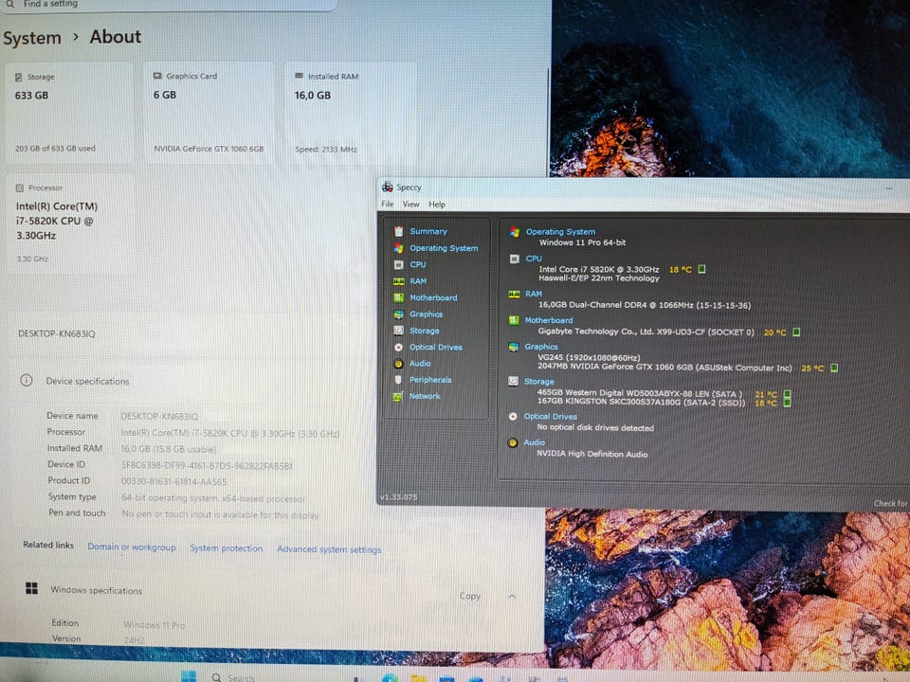Click the 'Haswell-E/EP 22nm Technology' text

pyautogui.click(x=599, y=278)
